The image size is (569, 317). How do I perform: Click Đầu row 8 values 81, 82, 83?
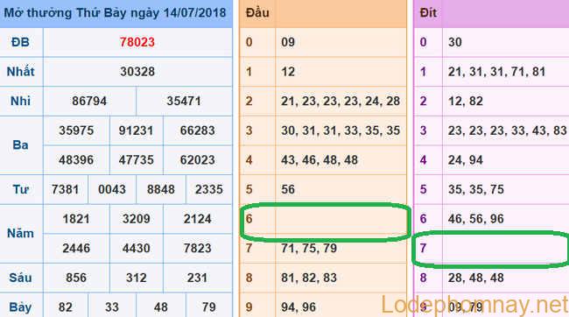(309, 278)
